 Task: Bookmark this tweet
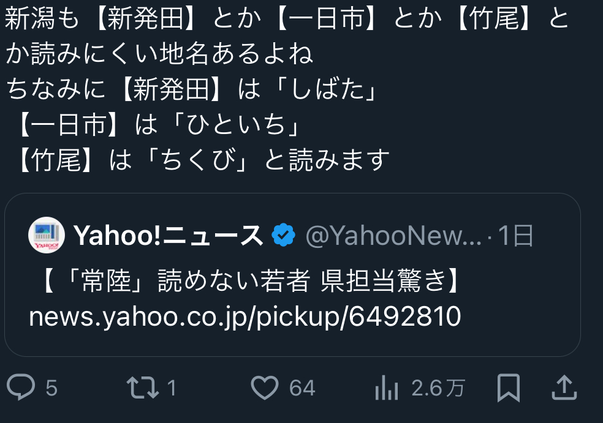click(509, 387)
